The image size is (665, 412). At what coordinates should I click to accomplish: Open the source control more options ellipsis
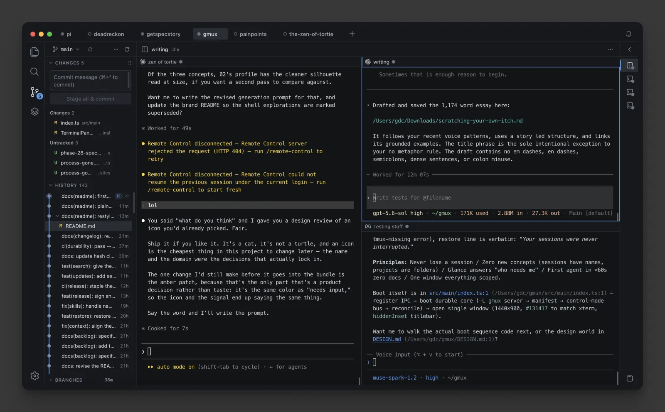pyautogui.click(x=116, y=49)
